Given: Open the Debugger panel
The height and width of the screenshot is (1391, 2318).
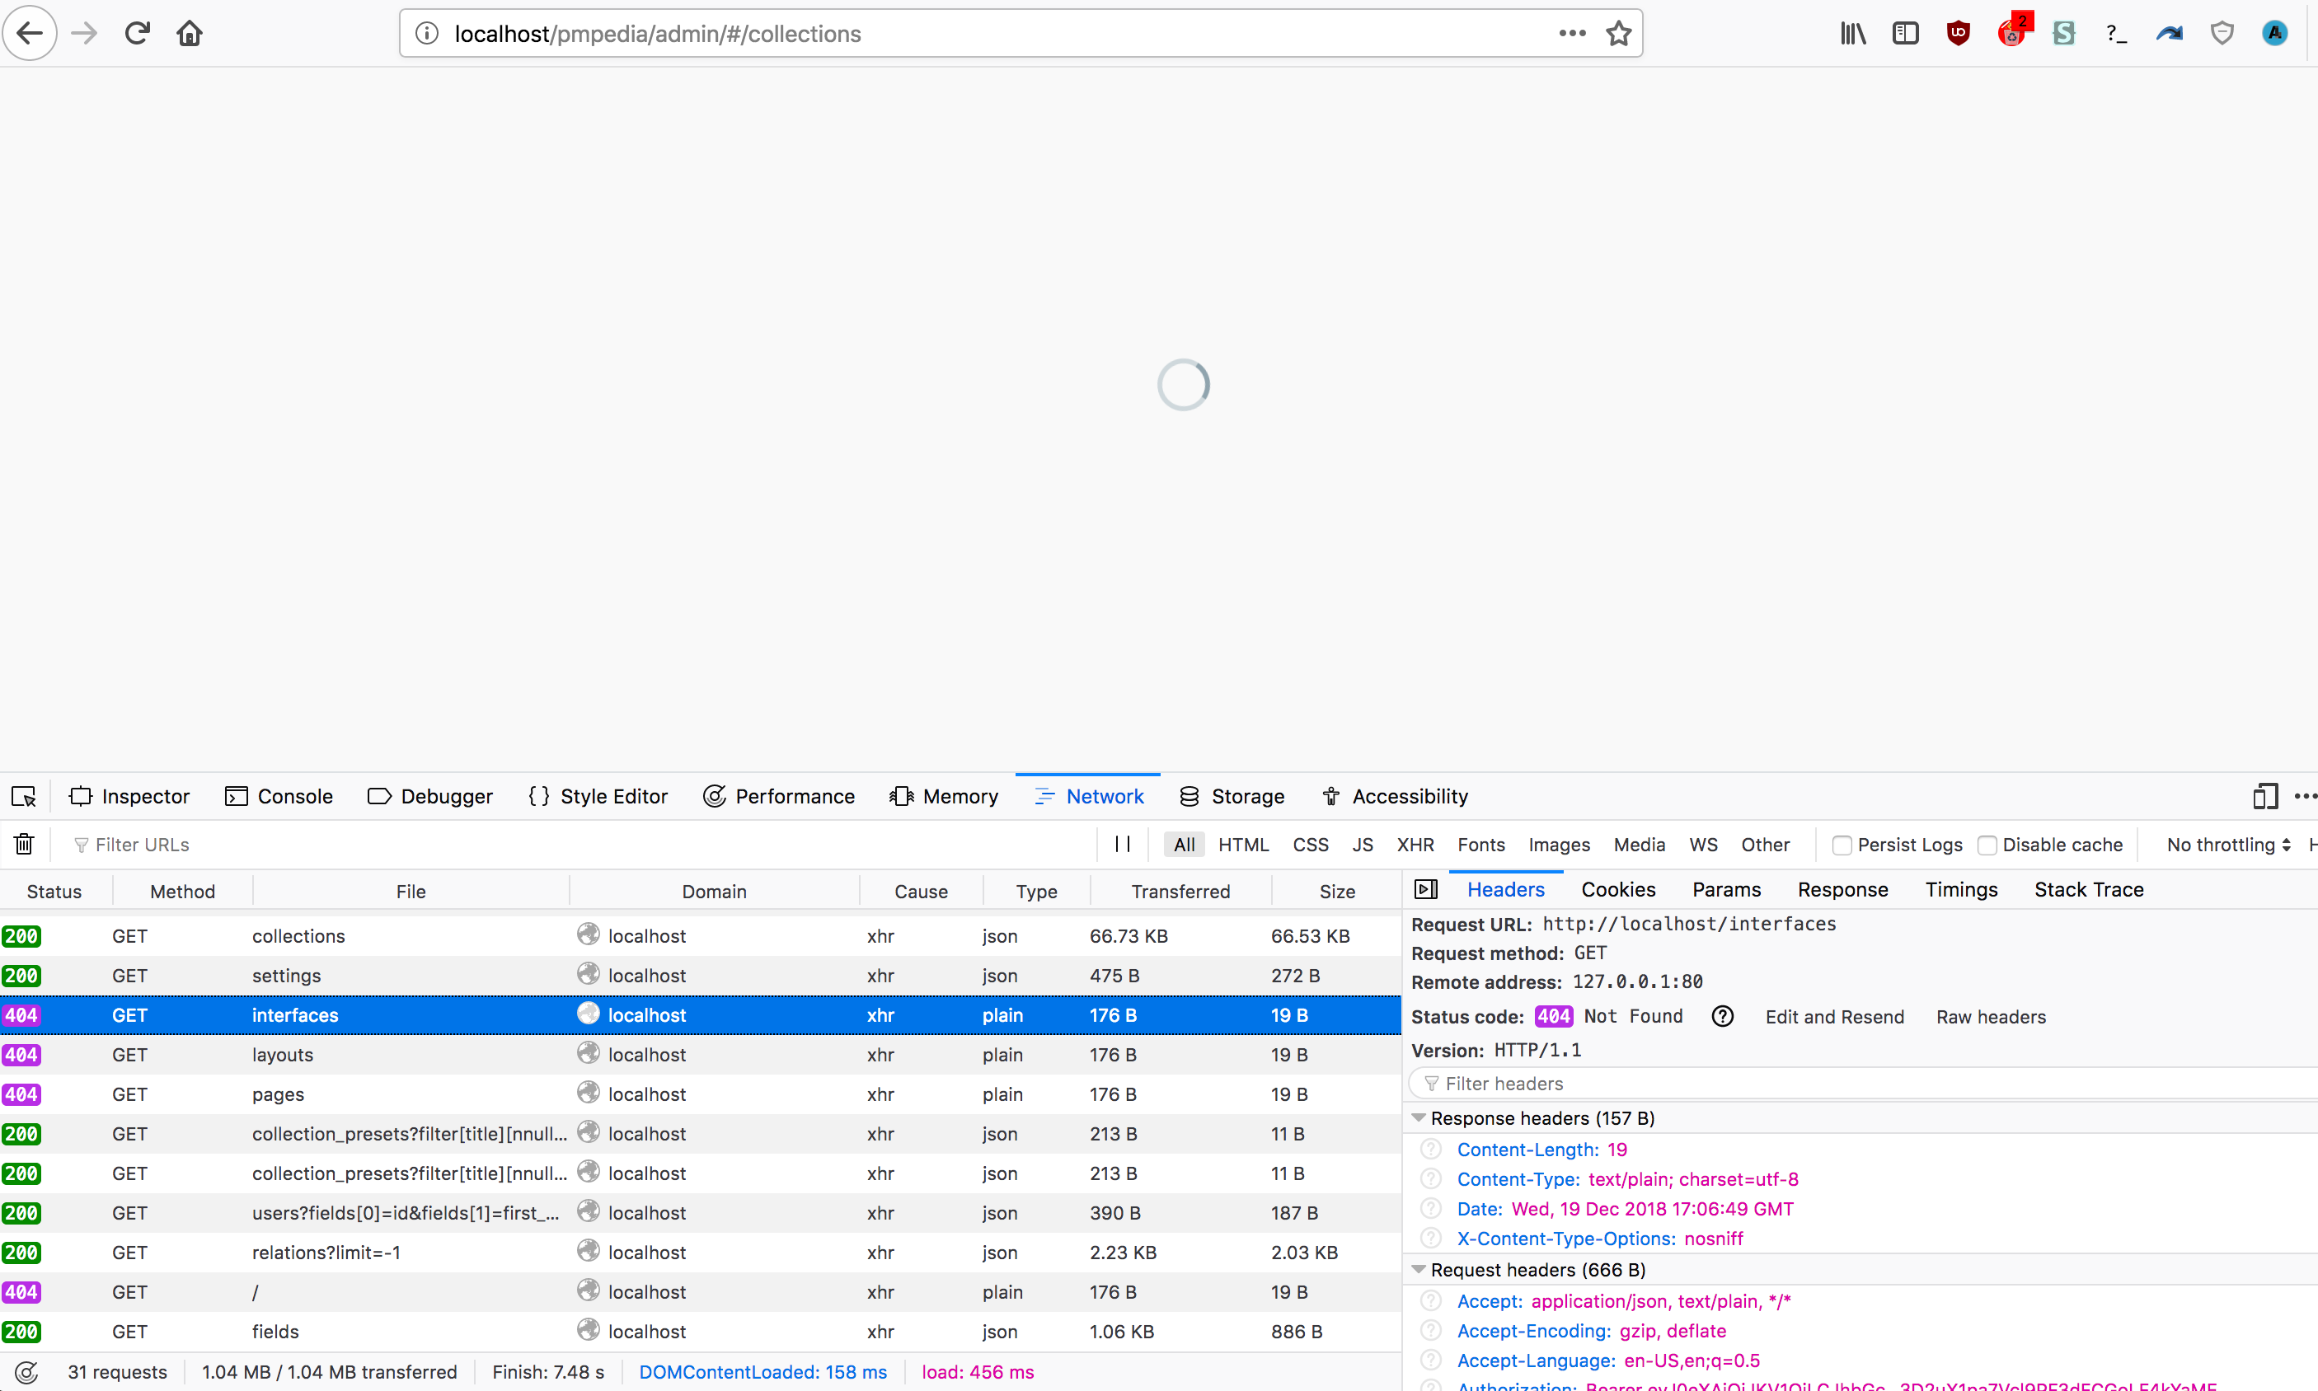Looking at the screenshot, I should (x=446, y=796).
